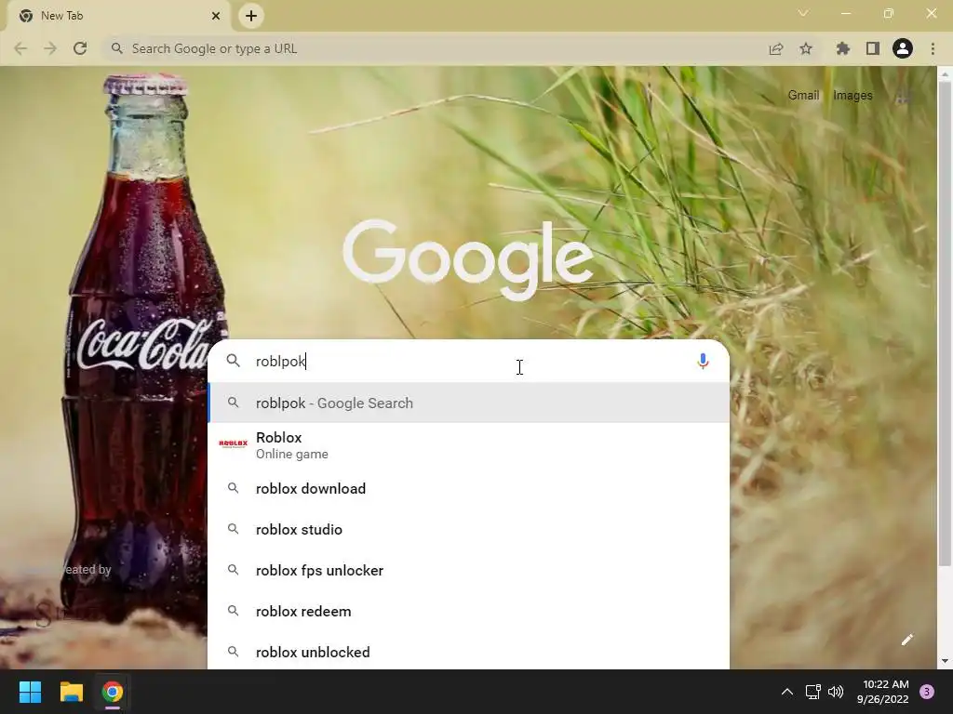Choose the 'roblox download' suggestion
This screenshot has height=714, width=953.
(x=469, y=489)
